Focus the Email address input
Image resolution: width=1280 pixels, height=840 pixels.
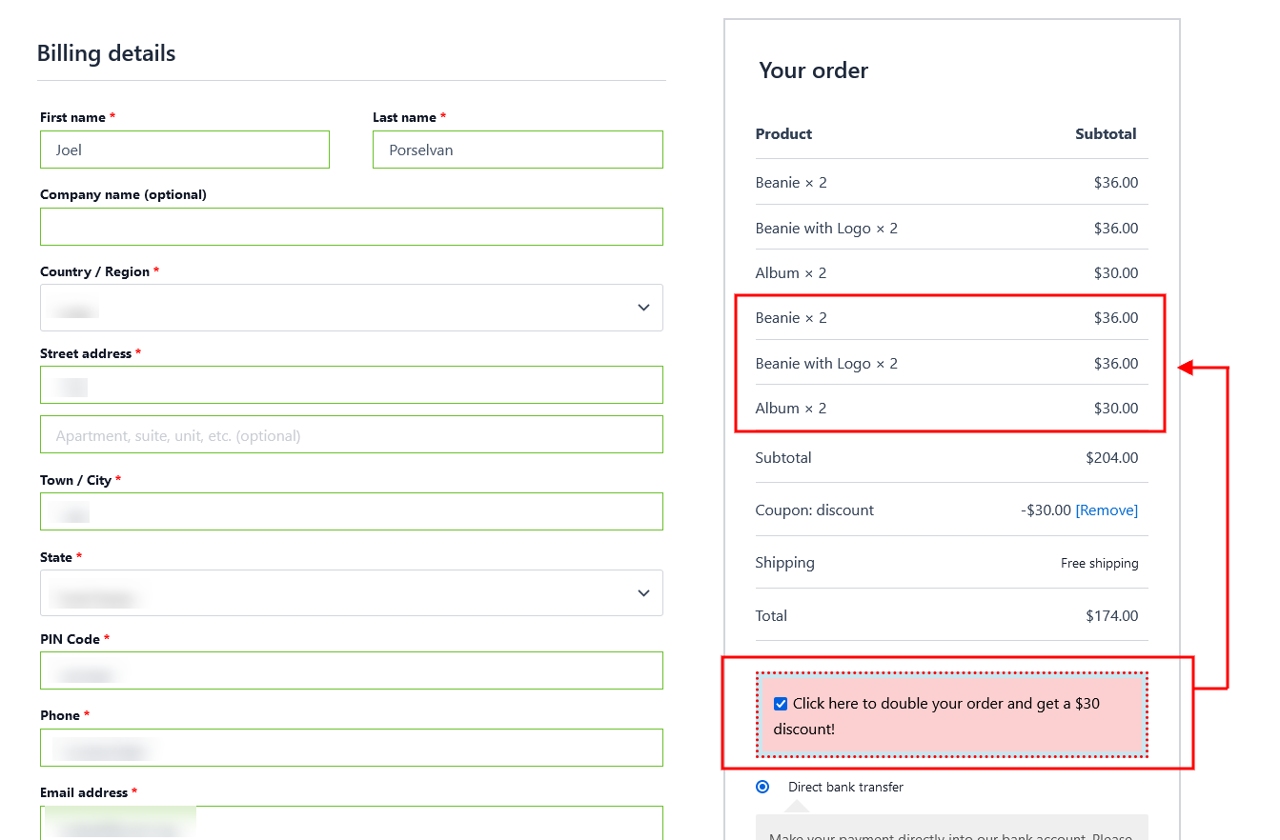[x=351, y=823]
